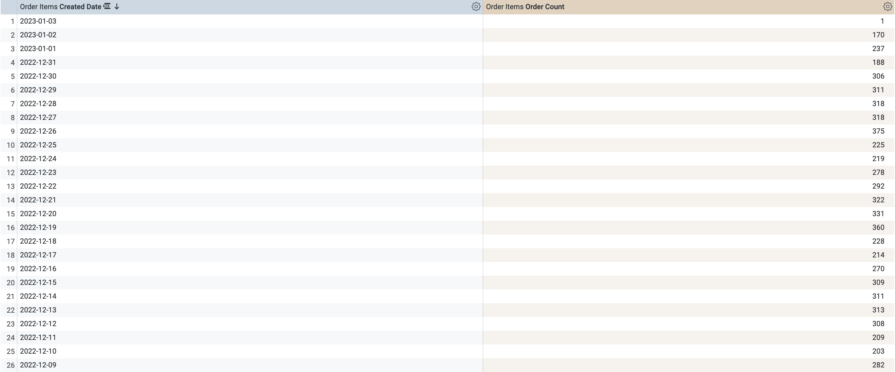Click order count 311 for 2022-12-29
Screen dimensions: 895x372
click(x=878, y=90)
